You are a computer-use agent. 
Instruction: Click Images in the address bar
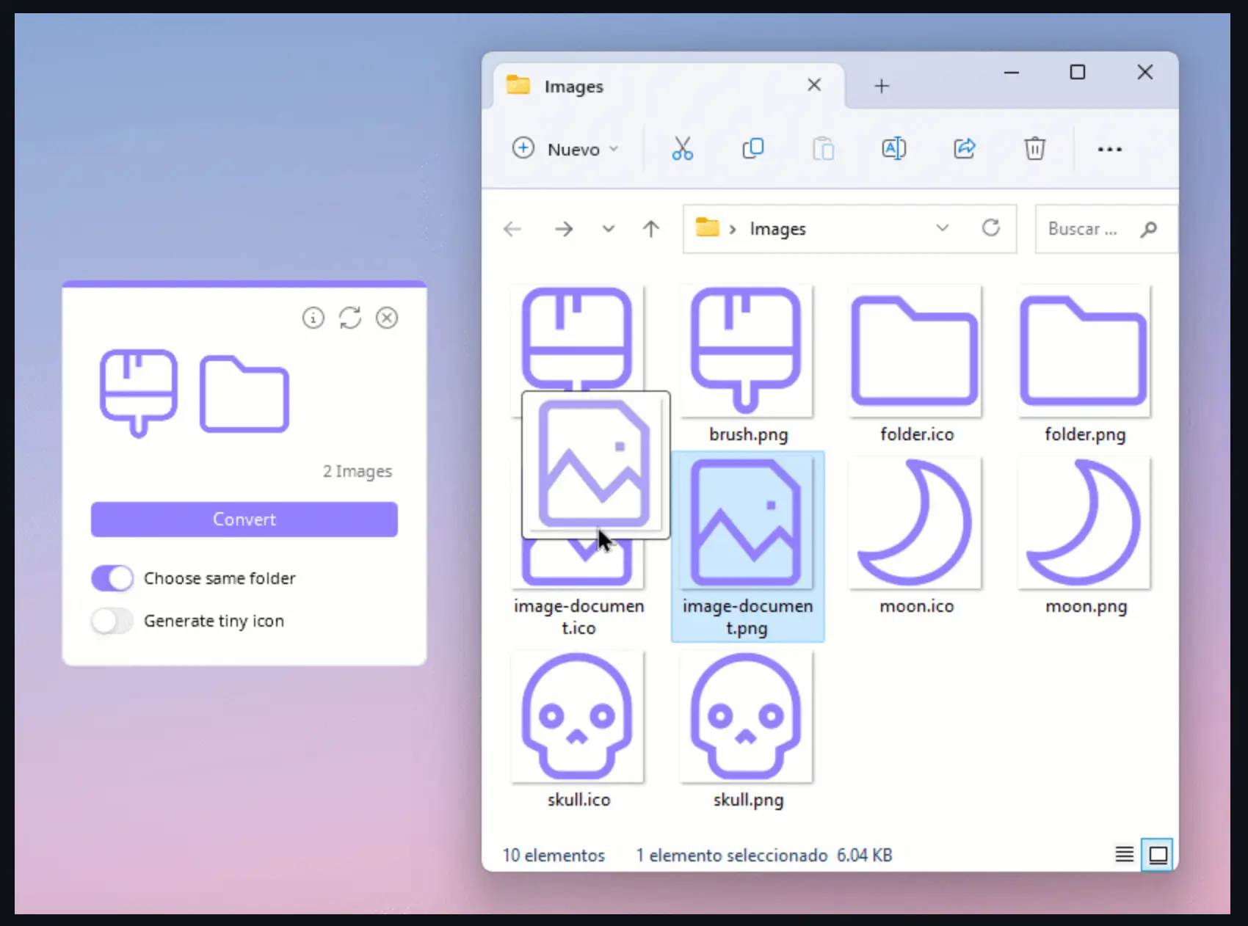[777, 229]
